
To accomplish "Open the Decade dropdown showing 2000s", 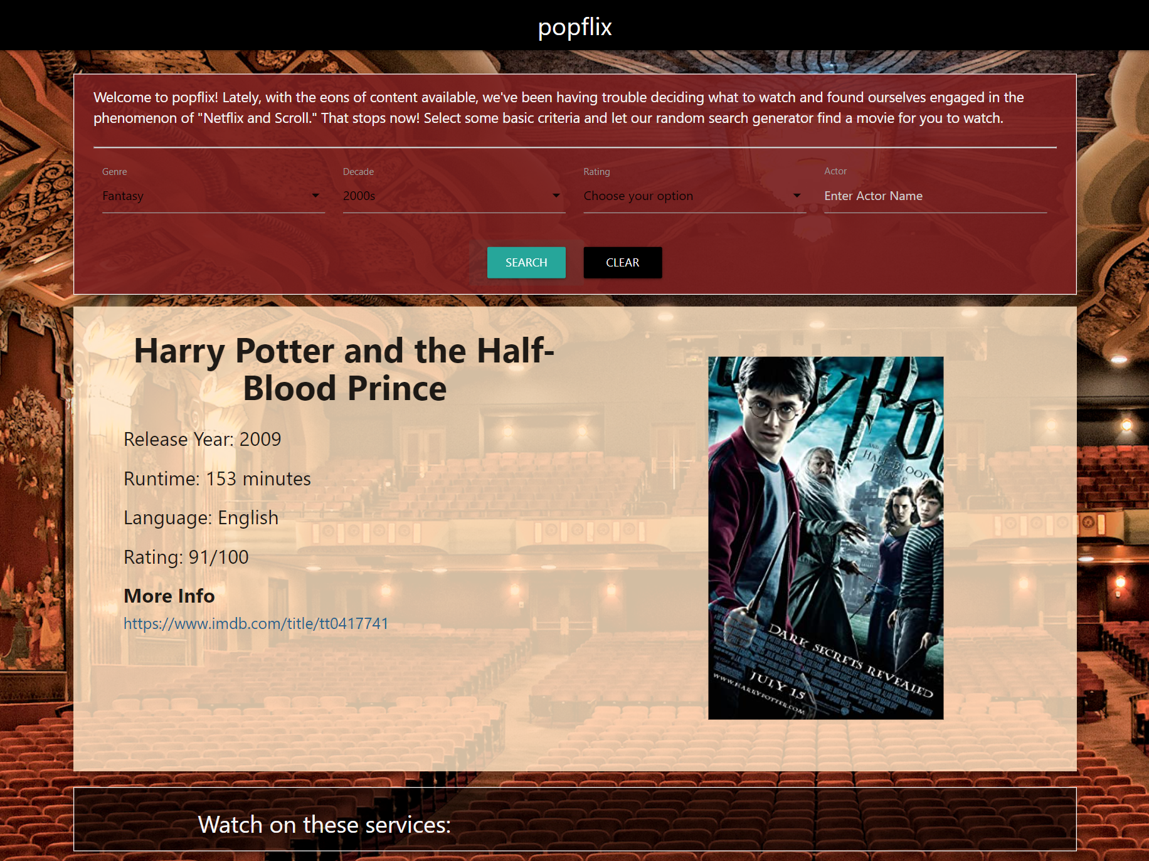I will pyautogui.click(x=454, y=196).
